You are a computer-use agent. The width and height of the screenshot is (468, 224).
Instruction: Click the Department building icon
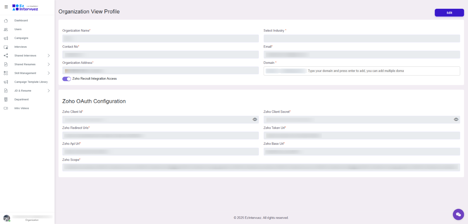(x=6, y=100)
